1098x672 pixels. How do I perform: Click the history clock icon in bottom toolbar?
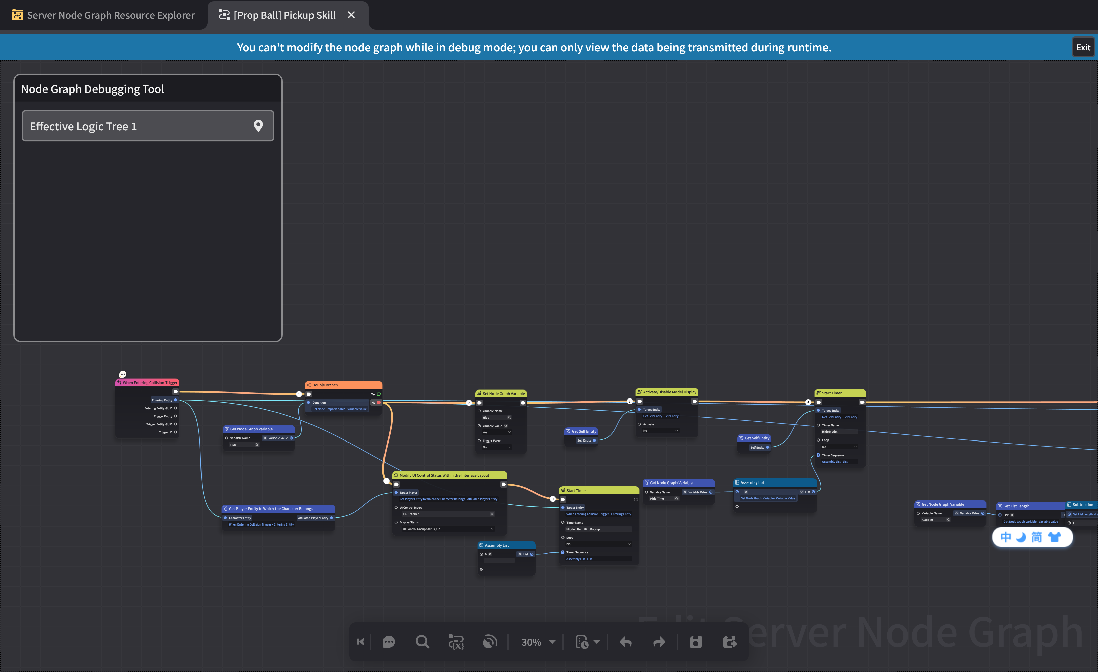pyautogui.click(x=582, y=642)
